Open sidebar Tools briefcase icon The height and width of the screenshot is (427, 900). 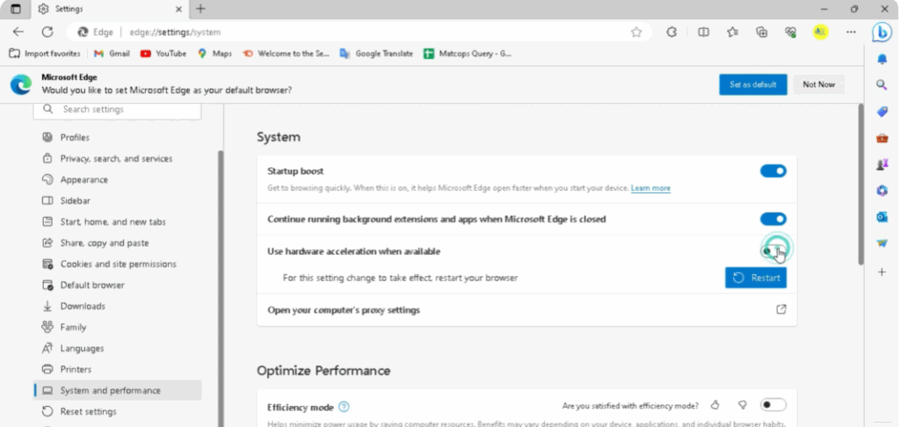point(882,138)
